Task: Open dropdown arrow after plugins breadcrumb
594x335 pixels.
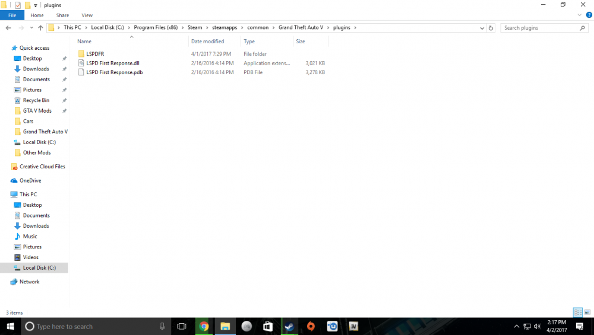Action: (x=355, y=28)
